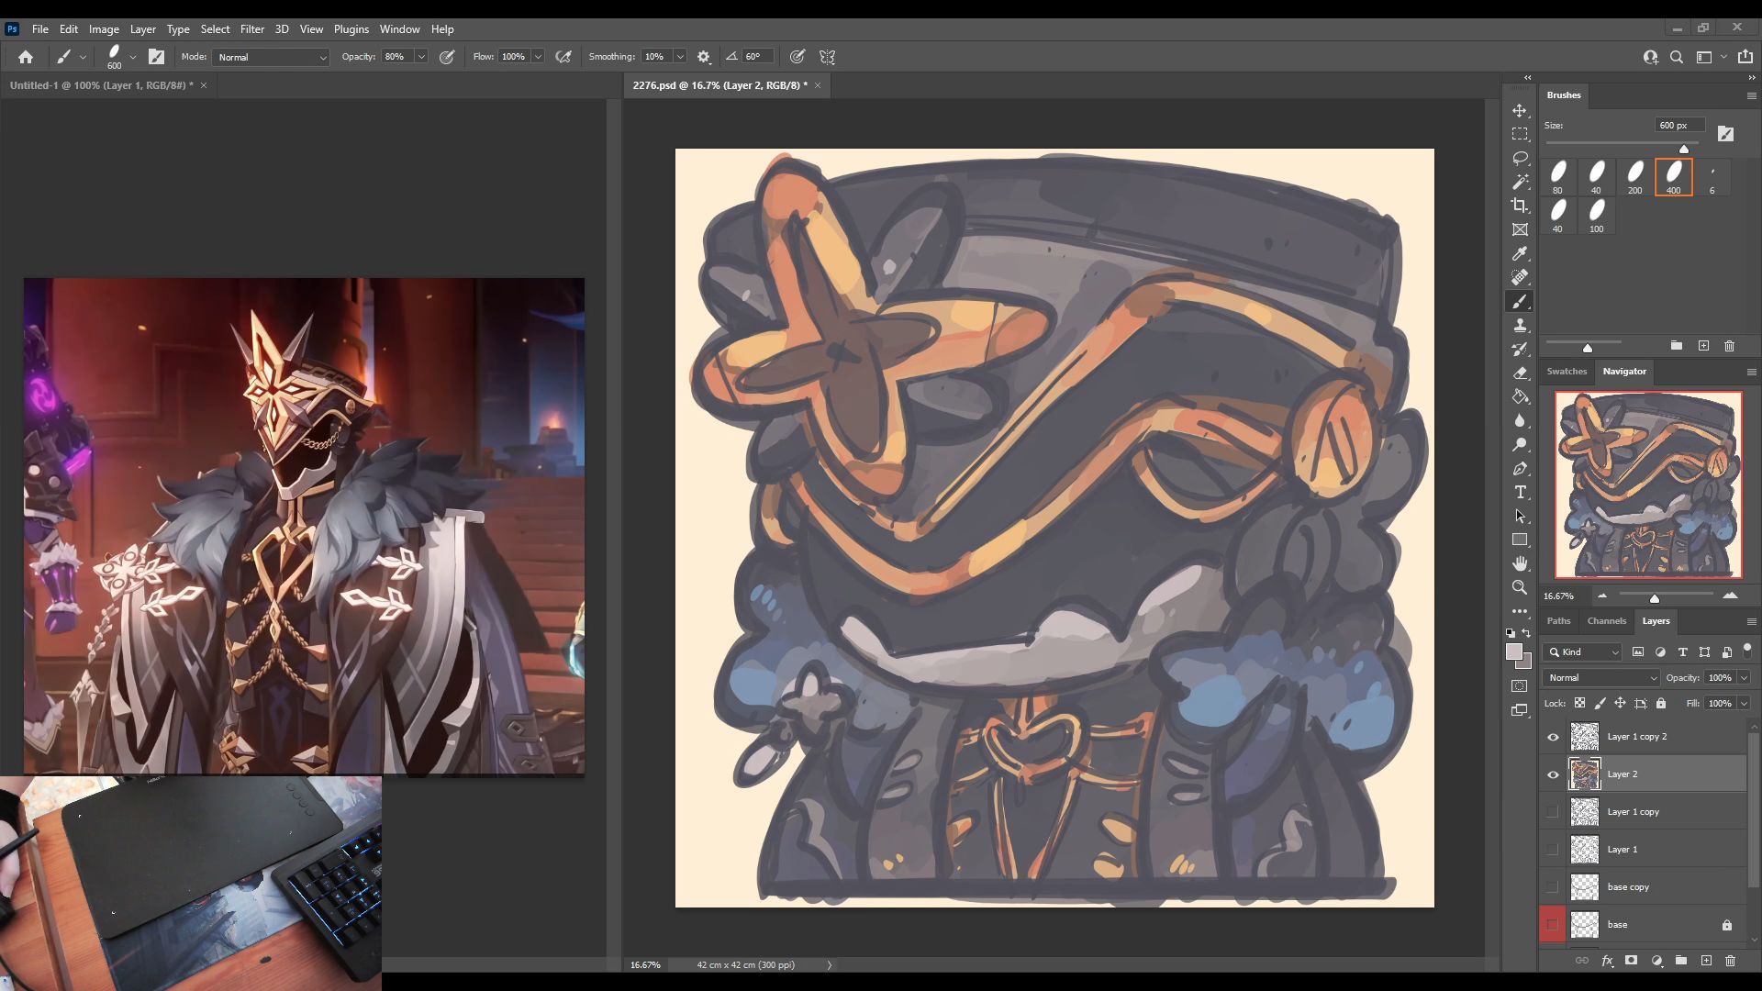
Task: Click the Navigator zoom slider handle
Action: tap(1655, 598)
